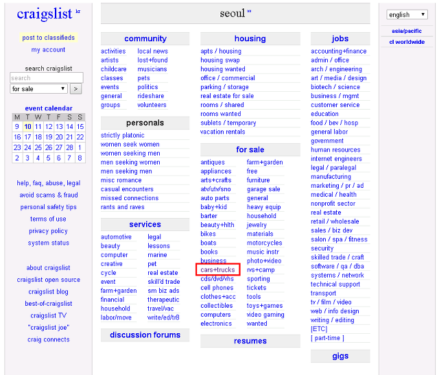Select calendar date 10

click(27, 127)
